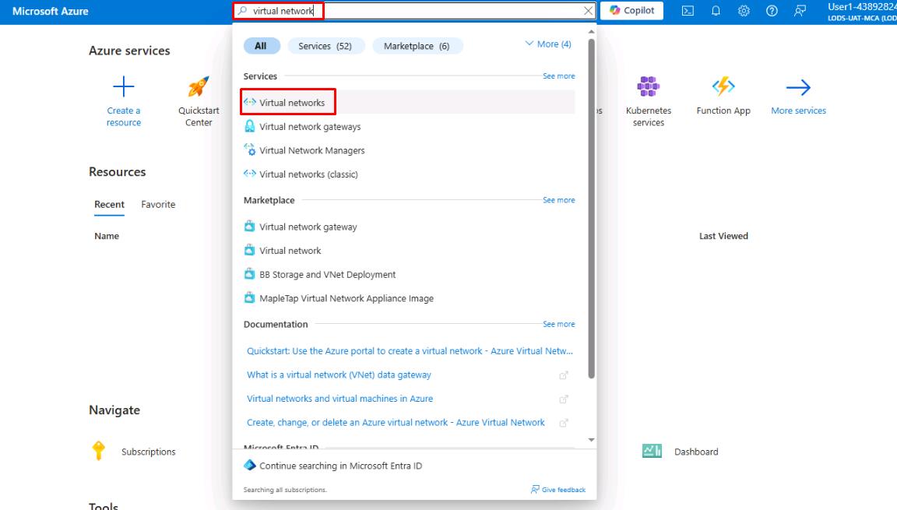This screenshot has height=510, width=897.
Task: Open Create, change, or delete virtual network doc
Action: (396, 423)
